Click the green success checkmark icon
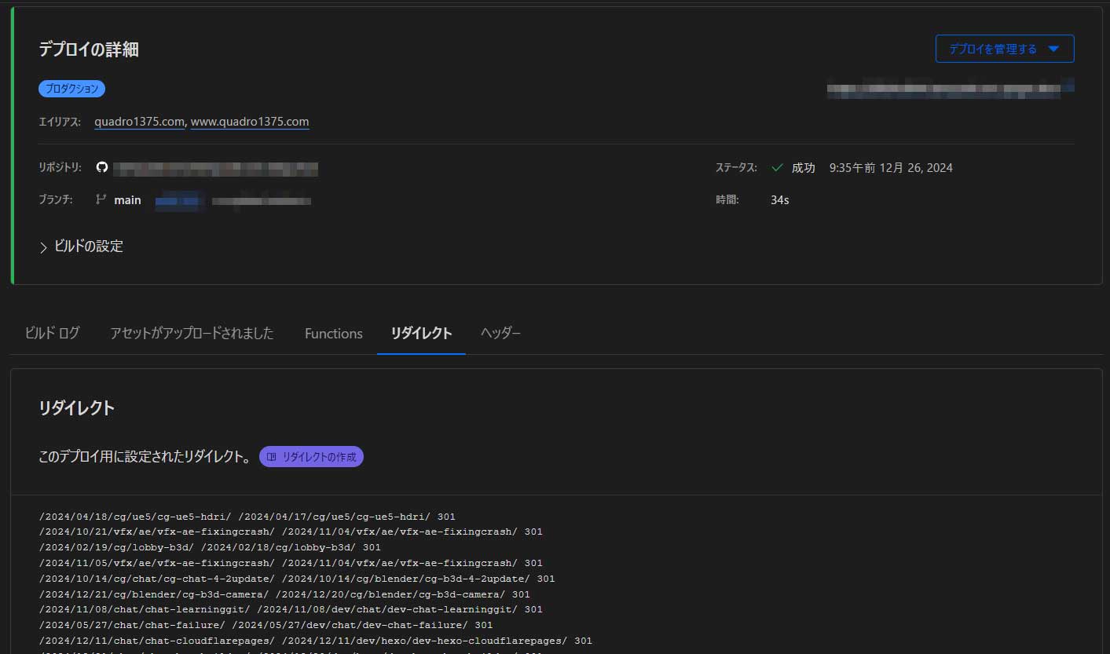 pyautogui.click(x=777, y=167)
